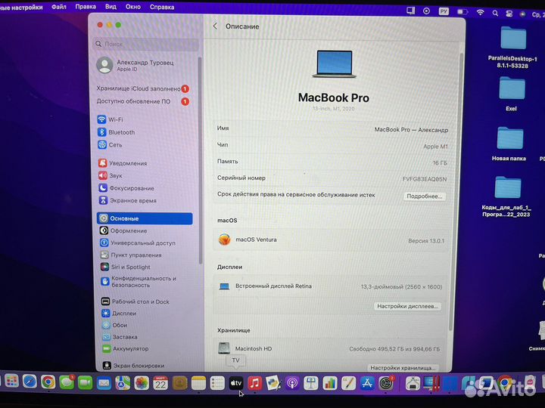Click Macintosh HD storage row
The image size is (545, 408).
[x=329, y=348]
